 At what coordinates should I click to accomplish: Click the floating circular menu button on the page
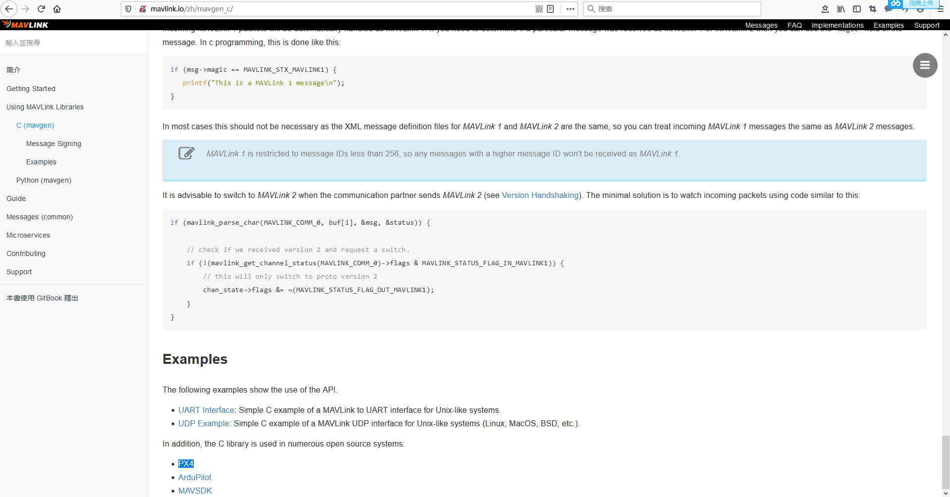click(924, 65)
